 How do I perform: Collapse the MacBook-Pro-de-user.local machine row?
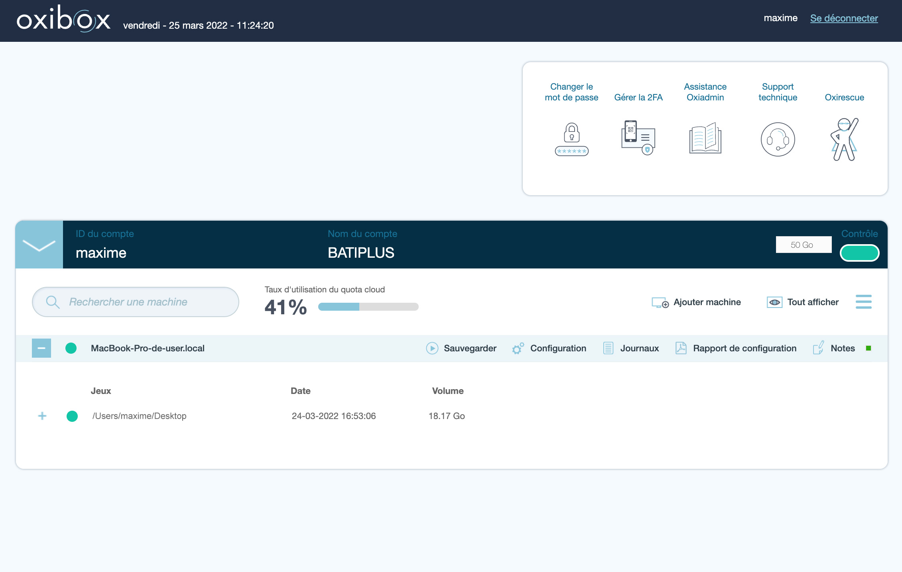point(41,348)
